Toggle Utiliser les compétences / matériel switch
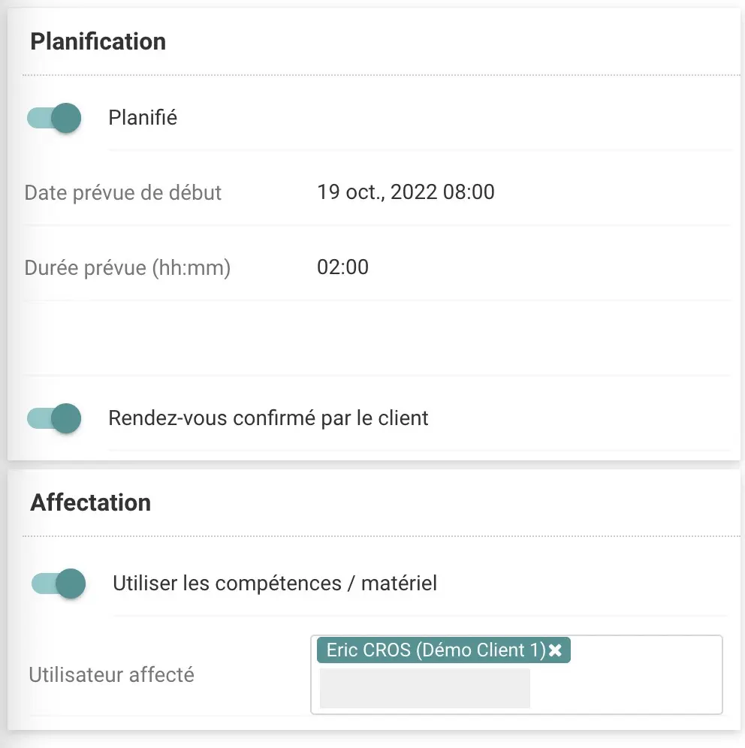The image size is (745, 748). tap(59, 584)
